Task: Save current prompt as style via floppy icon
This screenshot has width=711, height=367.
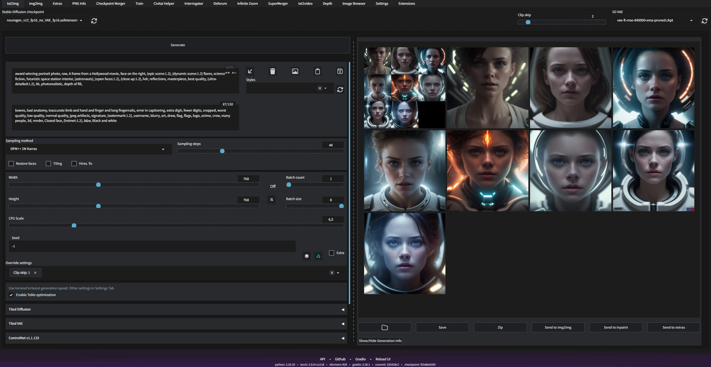Action: click(340, 71)
